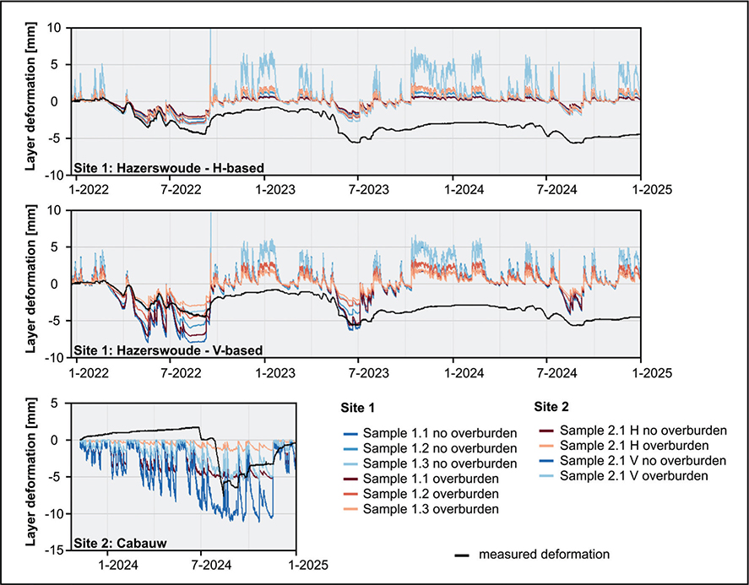749x585 pixels.
Task: Click the 'Site 2: Cabauw' chart title
Action: (x=121, y=544)
